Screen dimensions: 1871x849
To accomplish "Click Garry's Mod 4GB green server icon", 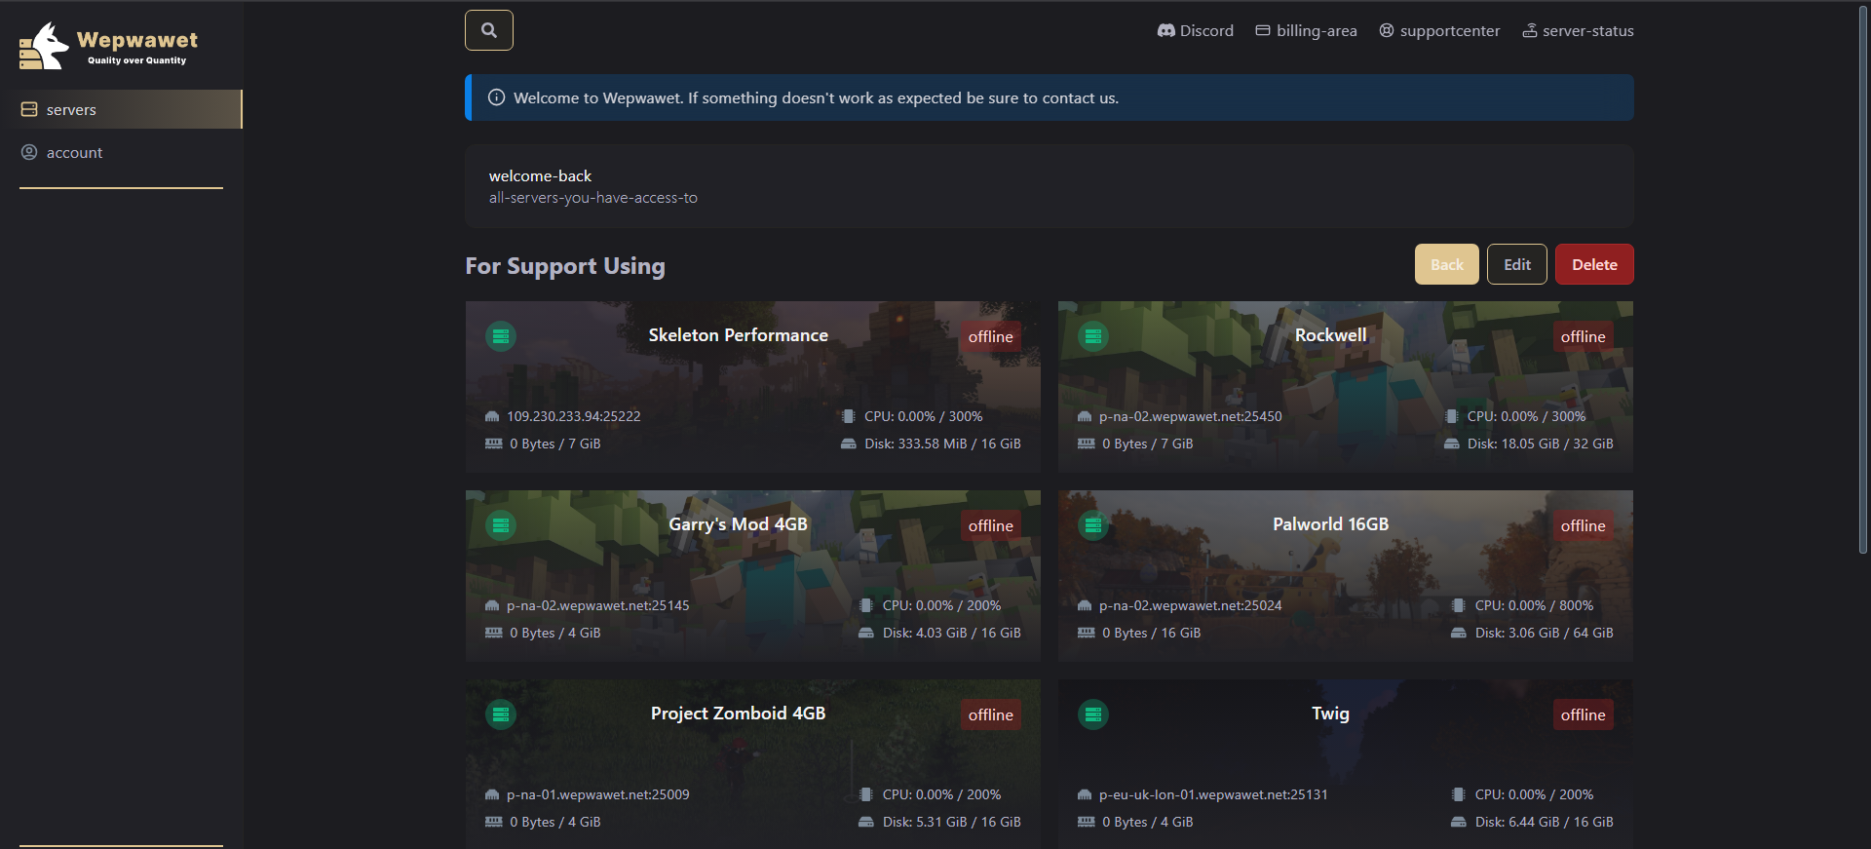I will pyautogui.click(x=501, y=525).
